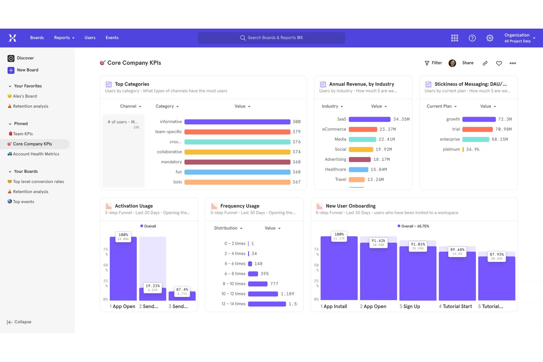This screenshot has width=543, height=362.
Task: Open the Industry column dropdown
Action: tap(332, 106)
